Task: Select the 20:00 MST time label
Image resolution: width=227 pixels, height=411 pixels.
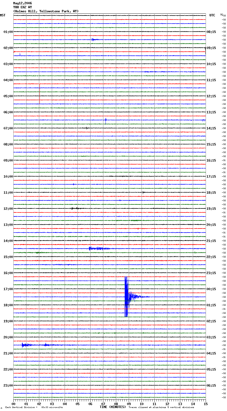Action: 8,337
